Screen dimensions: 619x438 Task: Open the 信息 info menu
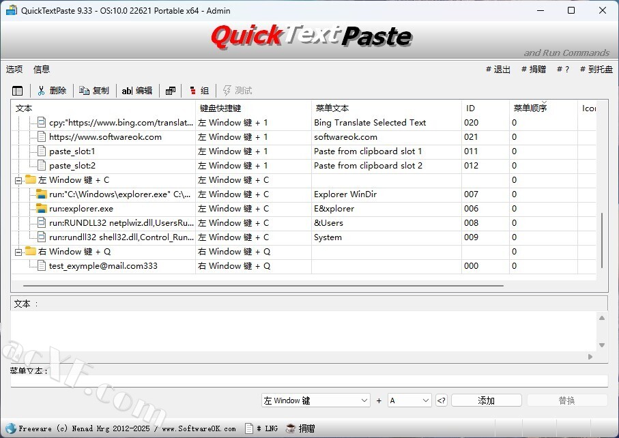click(42, 69)
